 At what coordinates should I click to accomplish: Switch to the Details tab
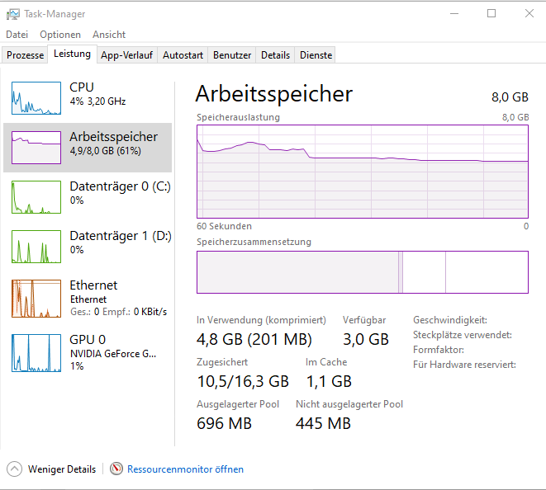click(x=275, y=55)
